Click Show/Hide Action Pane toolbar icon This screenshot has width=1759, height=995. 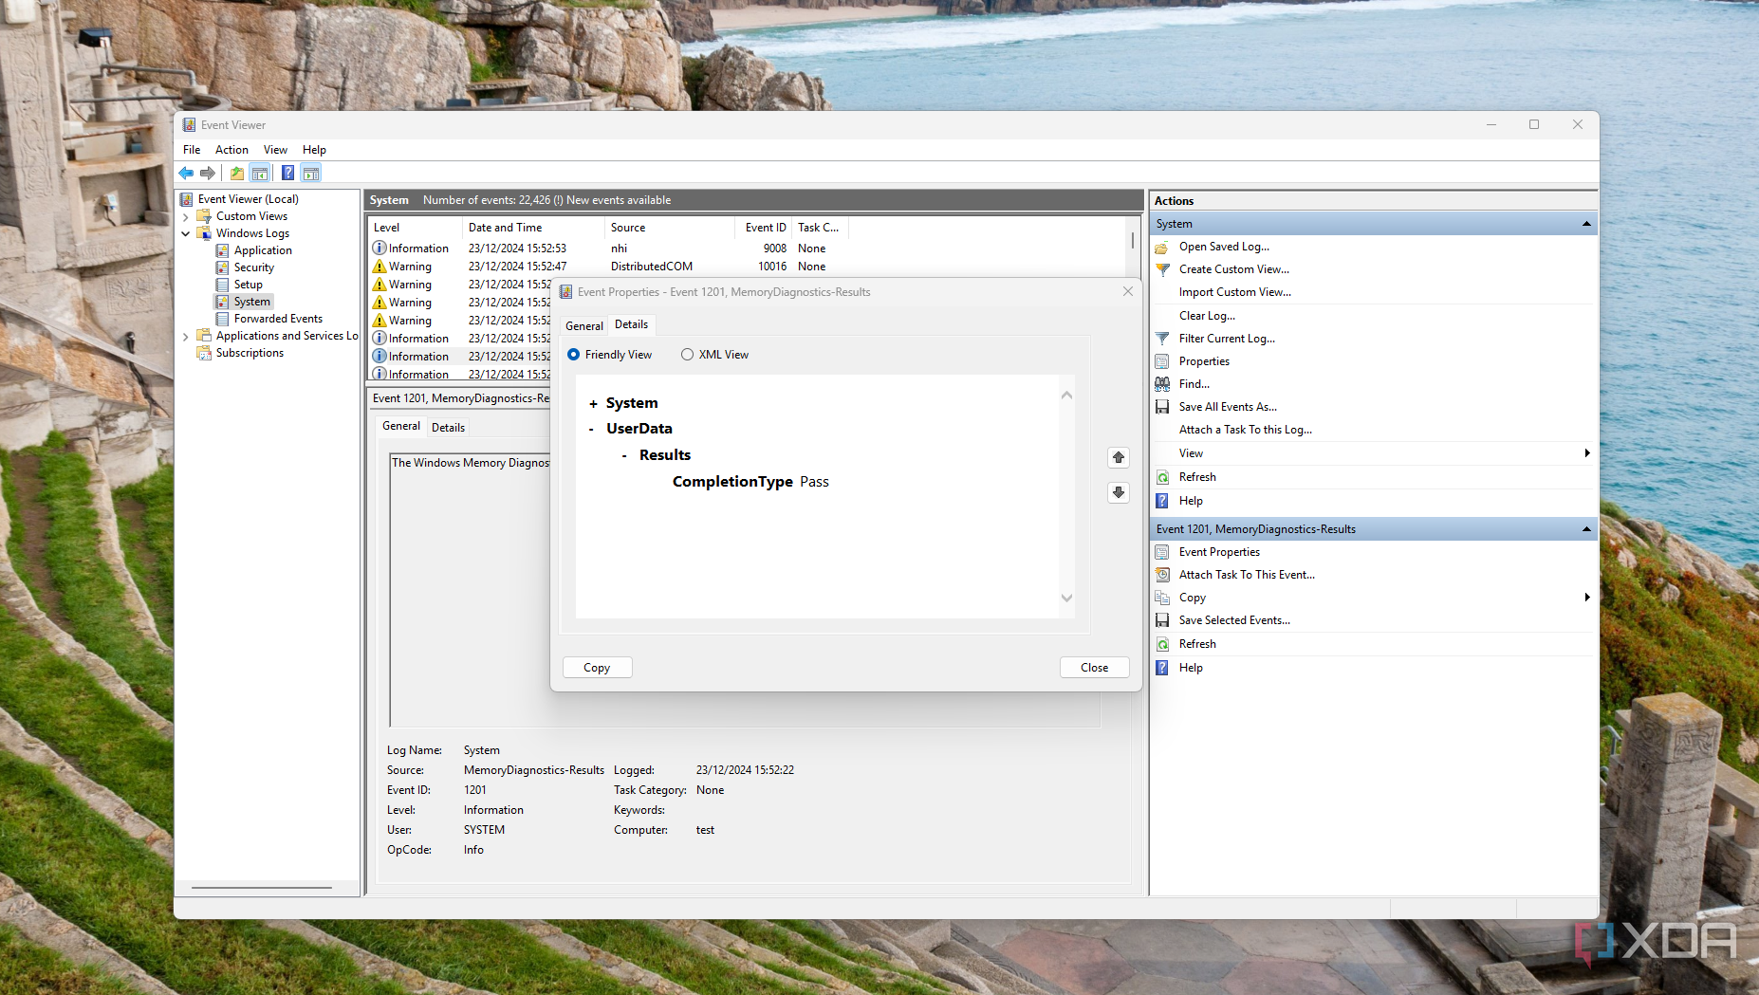[311, 173]
